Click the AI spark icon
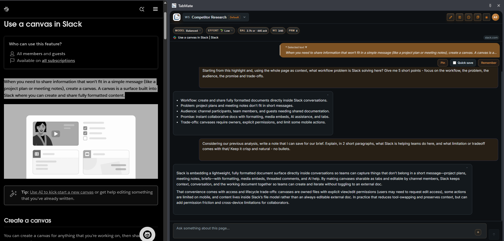Screen dimensions: 504x241 click(x=487, y=17)
